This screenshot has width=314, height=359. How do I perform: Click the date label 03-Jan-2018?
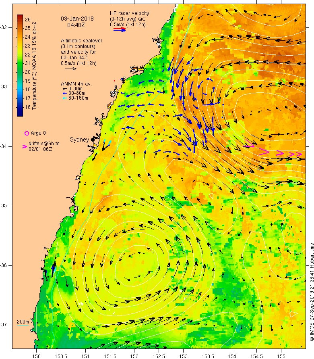coord(77,19)
